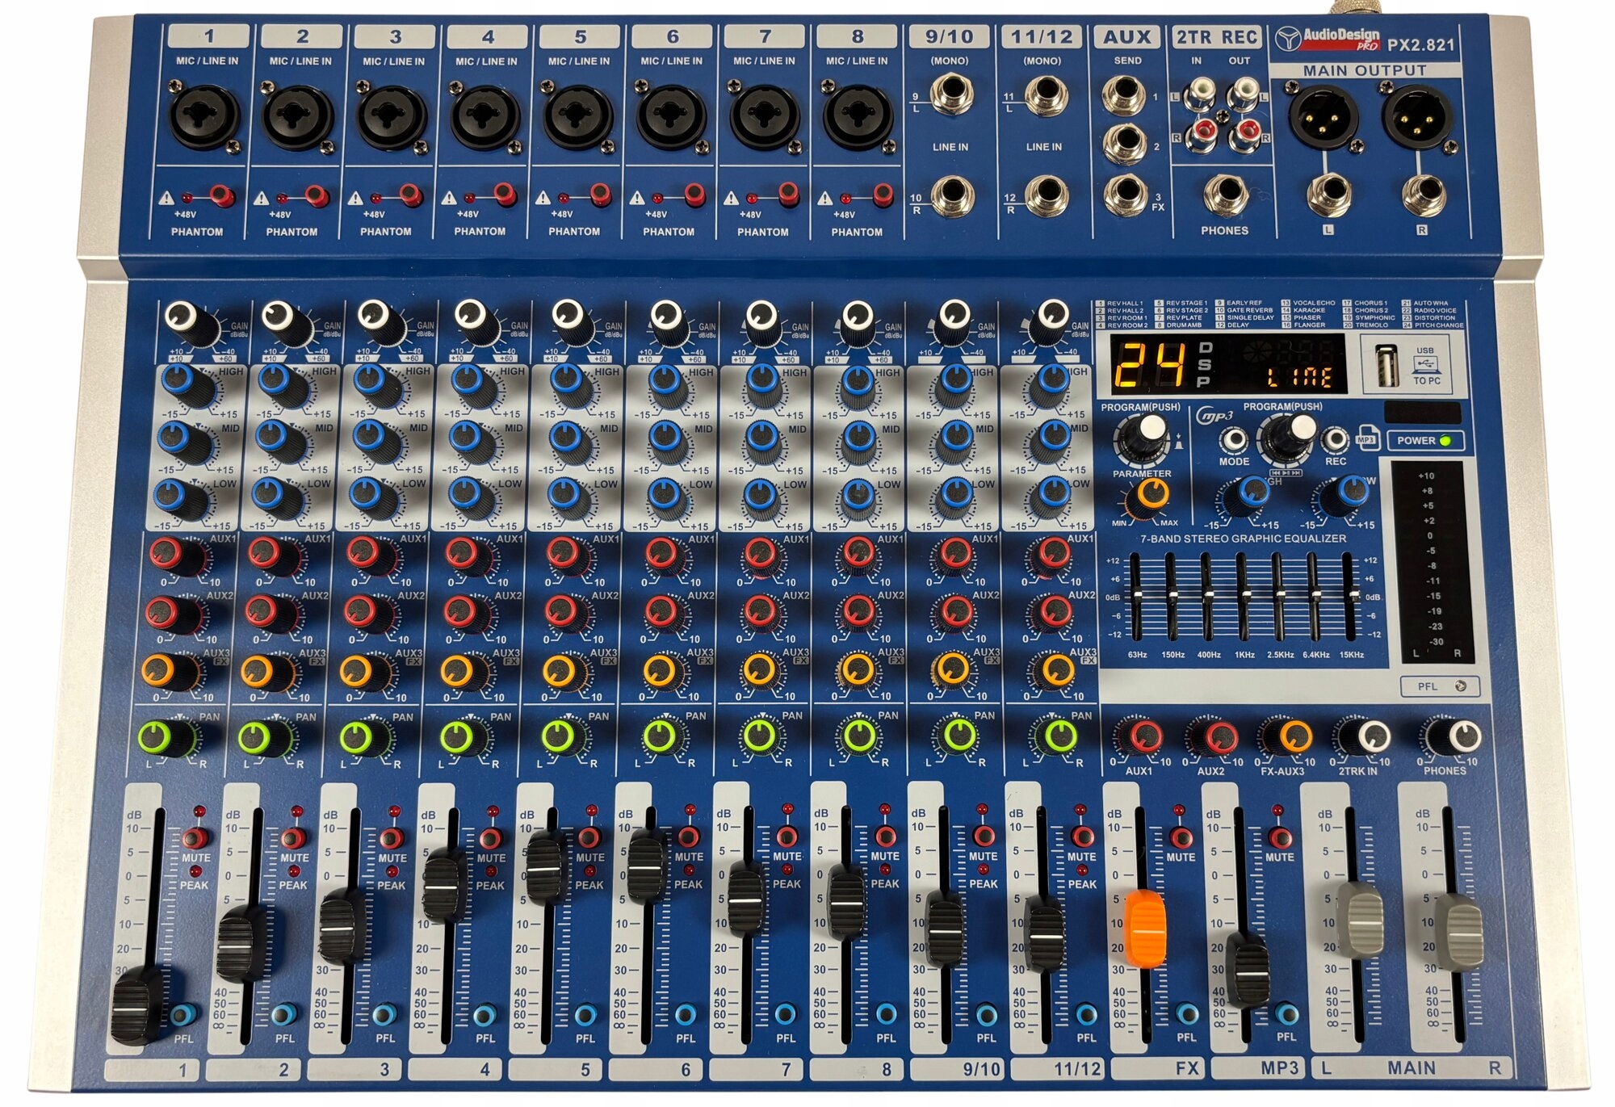This screenshot has width=1615, height=1107.
Task: Toggle the FX channel MUTE button
Action: coord(1180,837)
